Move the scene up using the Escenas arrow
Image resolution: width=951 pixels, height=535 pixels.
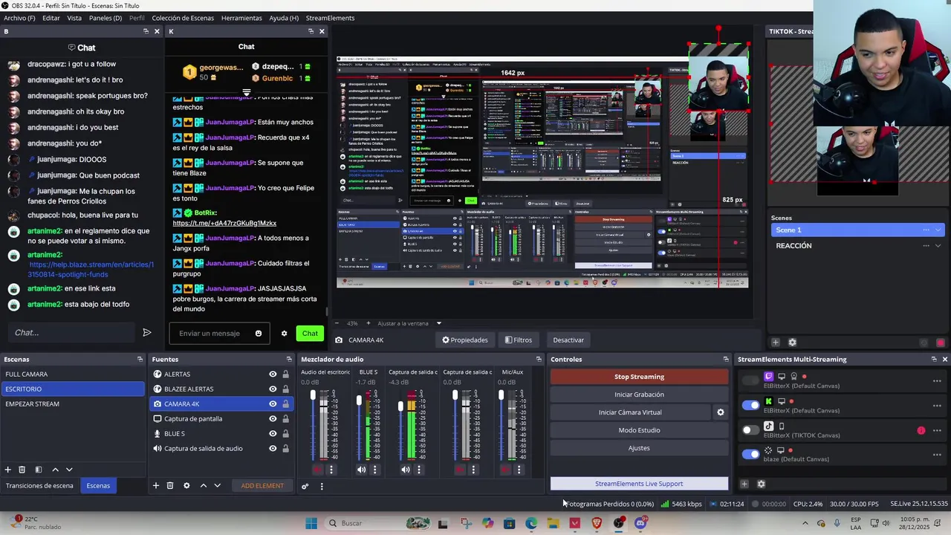tap(55, 470)
